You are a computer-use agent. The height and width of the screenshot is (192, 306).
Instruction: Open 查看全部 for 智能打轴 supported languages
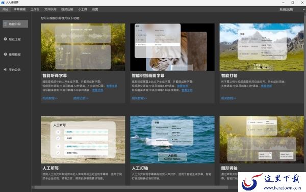[266, 86]
